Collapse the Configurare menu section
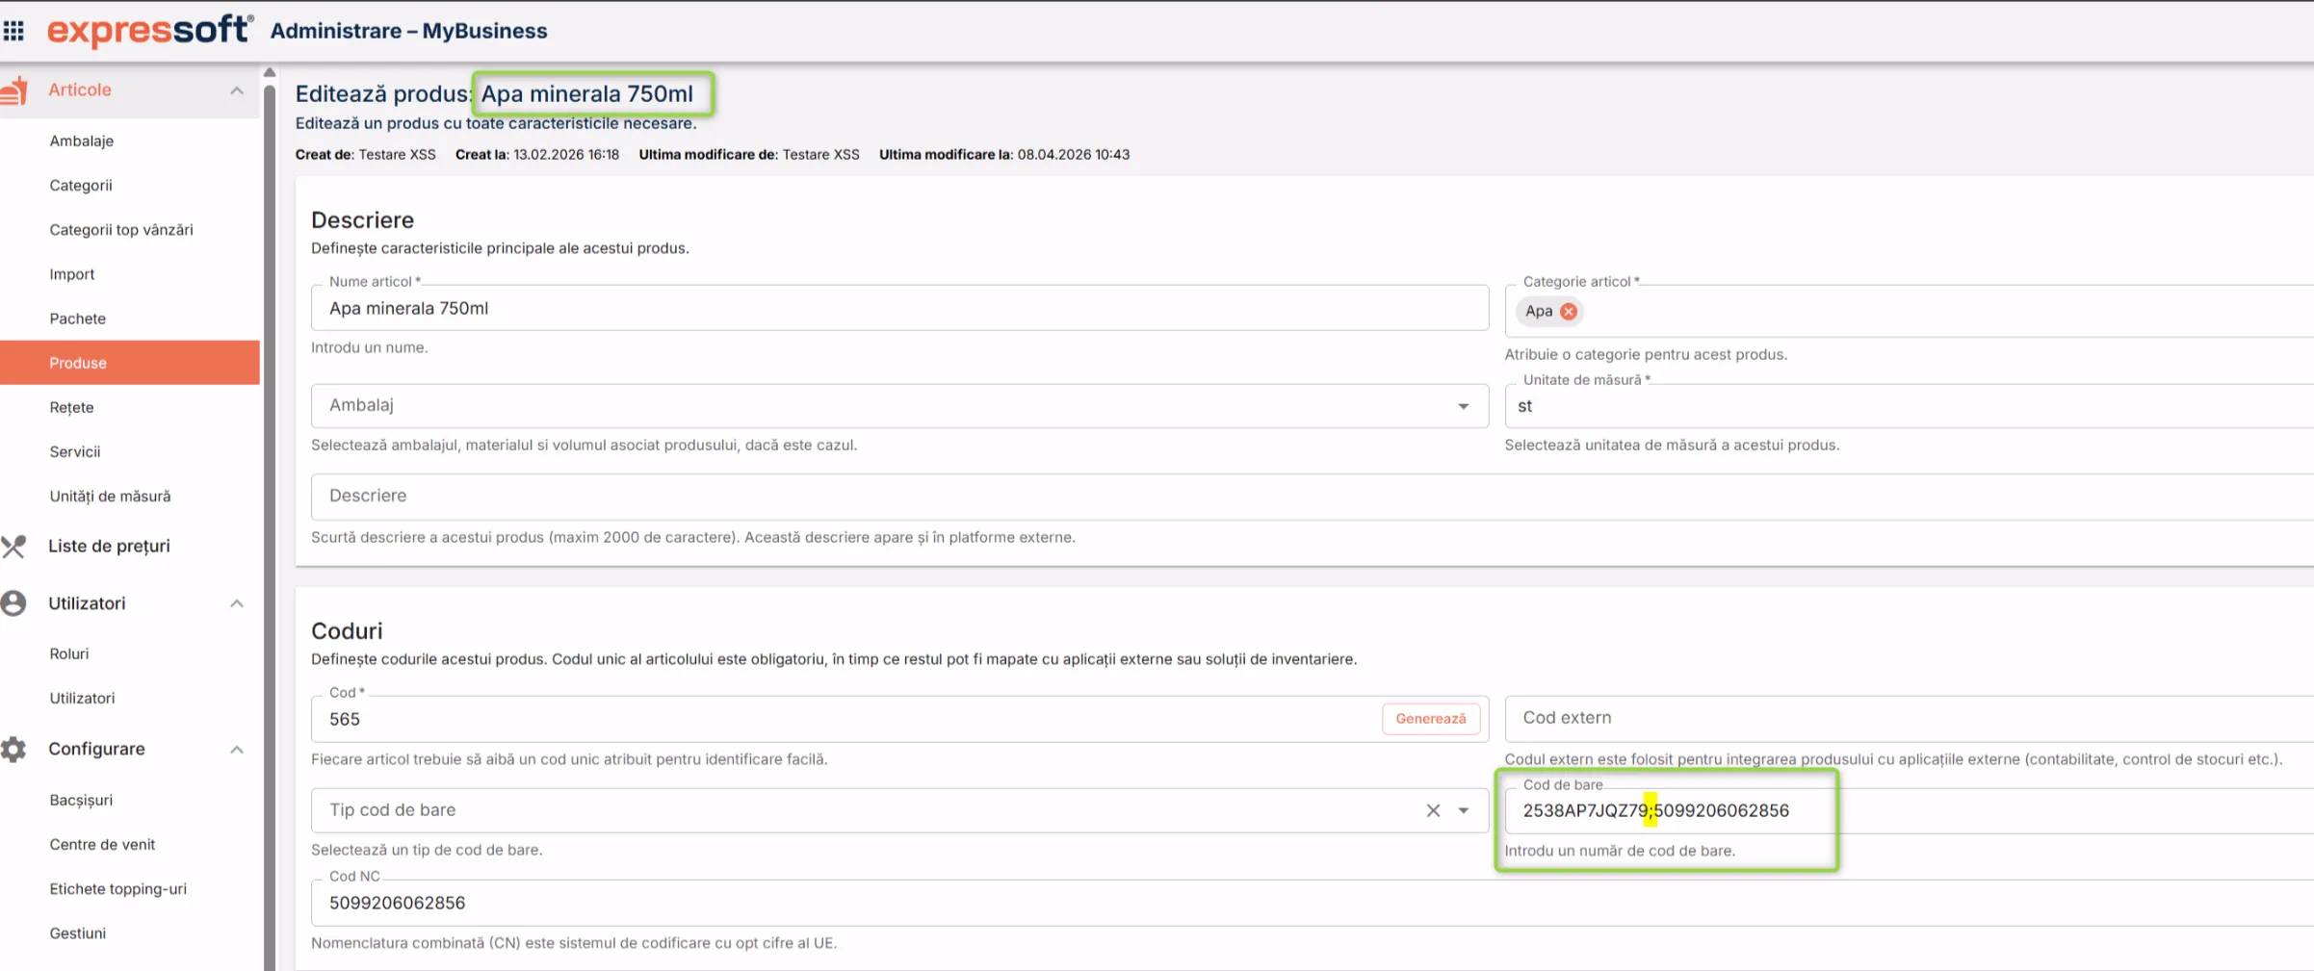This screenshot has height=971, width=2314. [237, 749]
